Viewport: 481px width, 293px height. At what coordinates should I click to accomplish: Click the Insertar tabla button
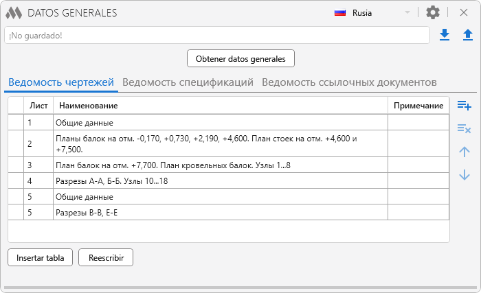[x=40, y=258]
